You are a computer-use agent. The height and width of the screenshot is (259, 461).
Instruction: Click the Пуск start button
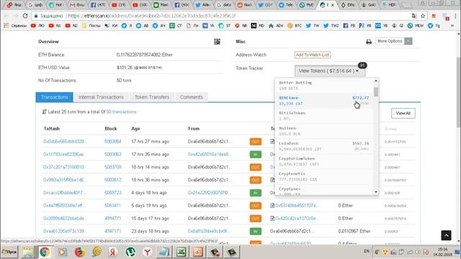[9, 252]
